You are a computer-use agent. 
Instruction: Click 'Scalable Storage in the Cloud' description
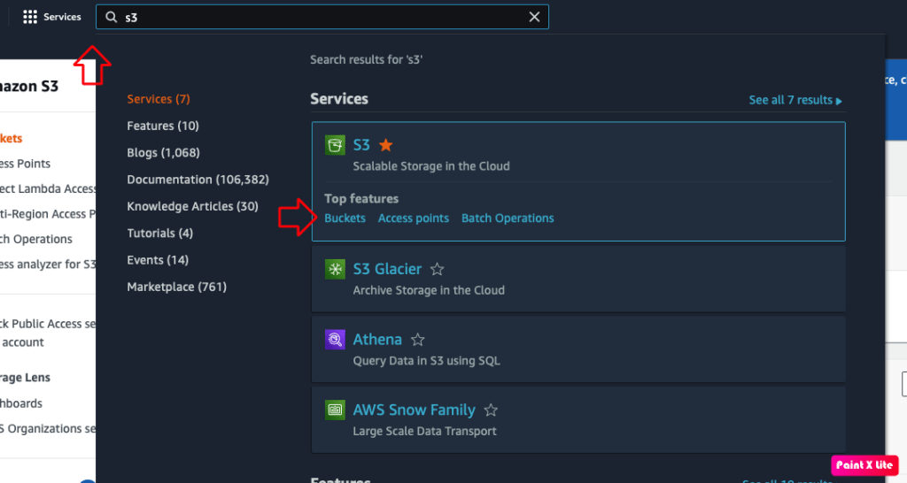click(431, 166)
